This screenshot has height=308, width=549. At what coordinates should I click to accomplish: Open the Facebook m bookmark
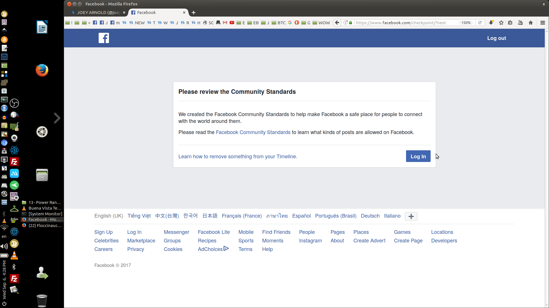115,23
